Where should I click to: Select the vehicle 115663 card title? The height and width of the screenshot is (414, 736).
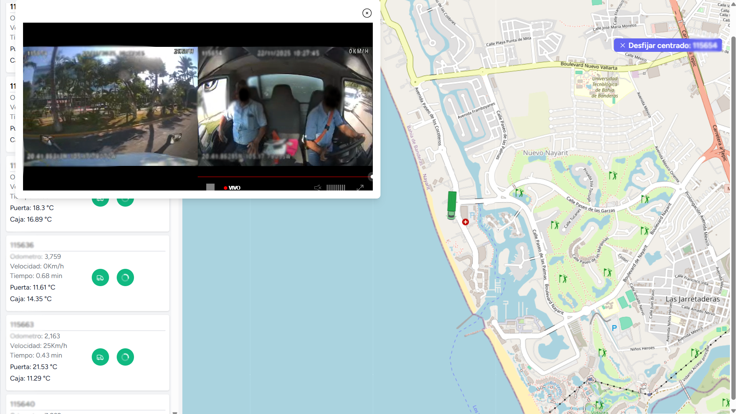point(22,325)
